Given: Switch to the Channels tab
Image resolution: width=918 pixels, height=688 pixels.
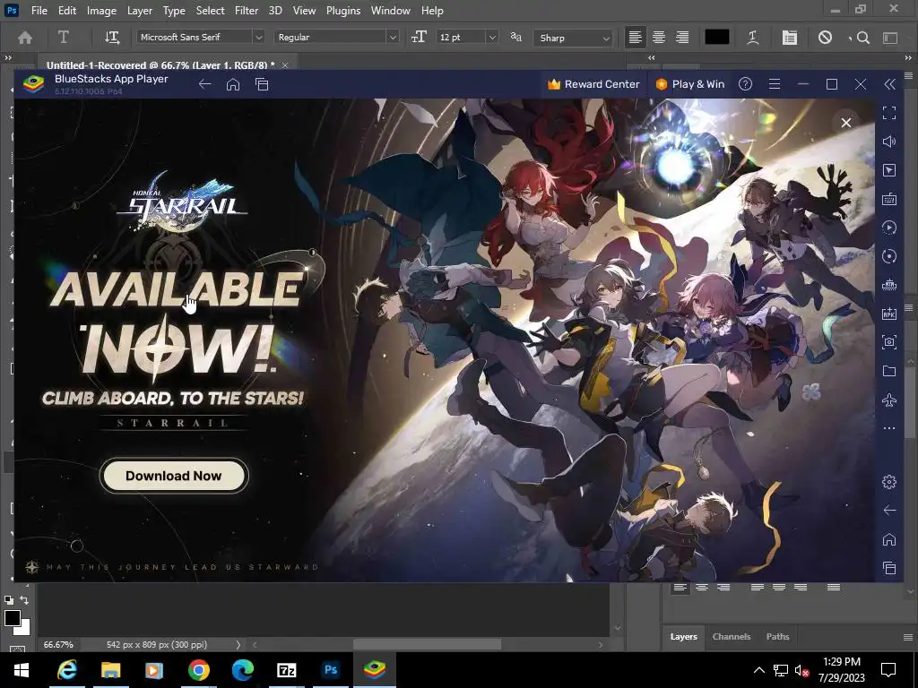Looking at the screenshot, I should coord(732,637).
